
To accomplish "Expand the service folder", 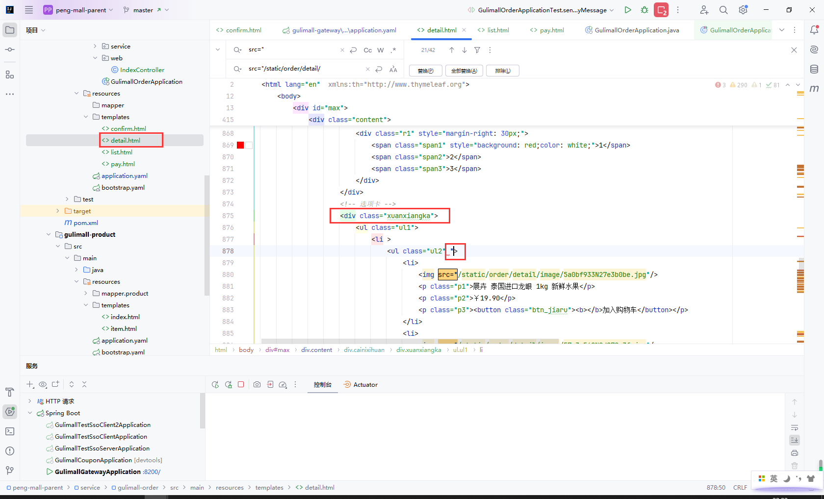I will (x=95, y=46).
